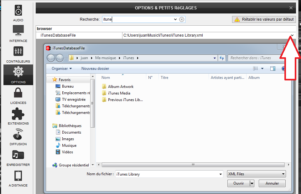301x194 pixels.
Task: Open the iTunes Media folder
Action: [x=116, y=93]
